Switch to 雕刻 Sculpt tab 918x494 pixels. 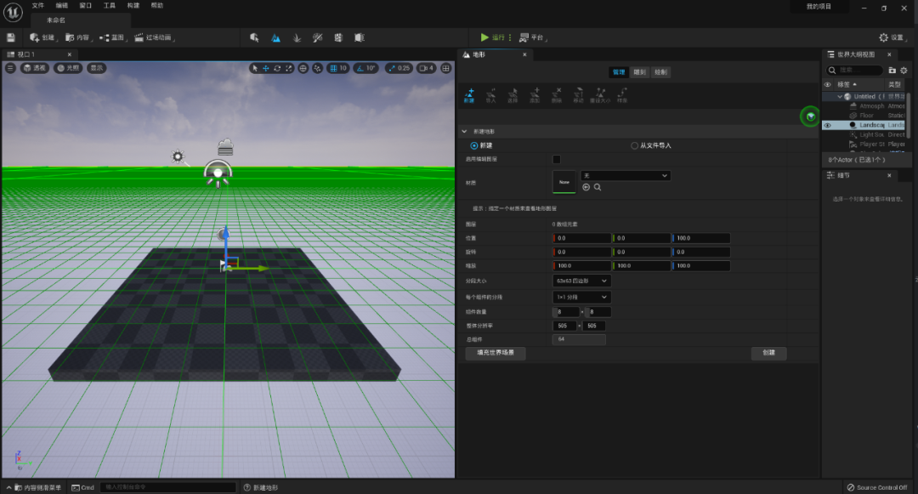point(639,72)
